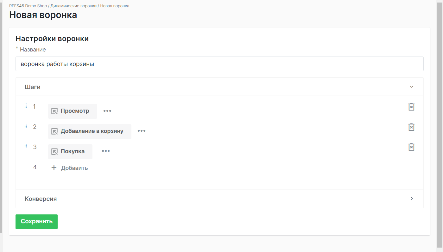
Task: Focus the Название text field
Action: click(219, 64)
